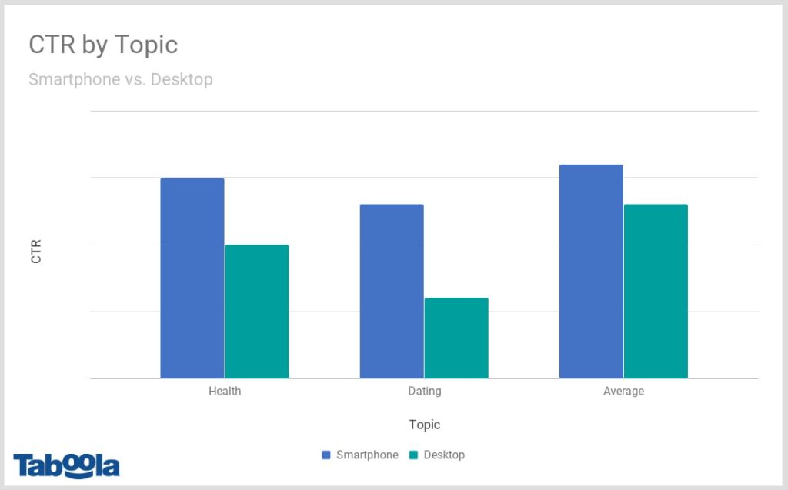Select the Dating axis label

pyautogui.click(x=425, y=391)
